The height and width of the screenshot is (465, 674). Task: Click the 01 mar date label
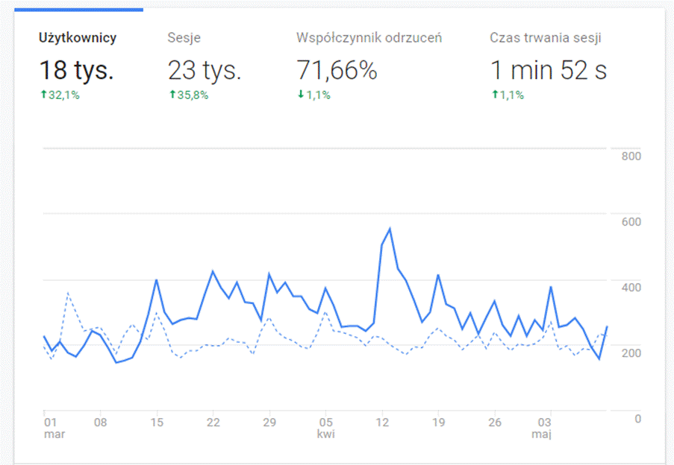[54, 428]
